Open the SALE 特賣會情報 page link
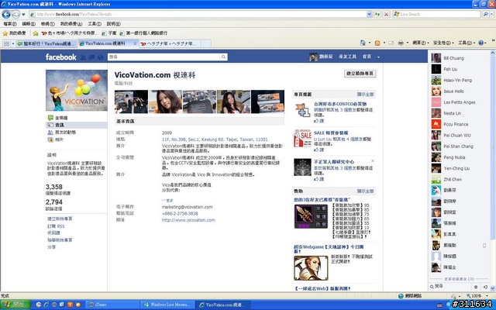 pos(331,133)
